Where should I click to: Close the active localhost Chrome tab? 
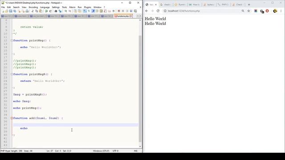pos(156,4)
